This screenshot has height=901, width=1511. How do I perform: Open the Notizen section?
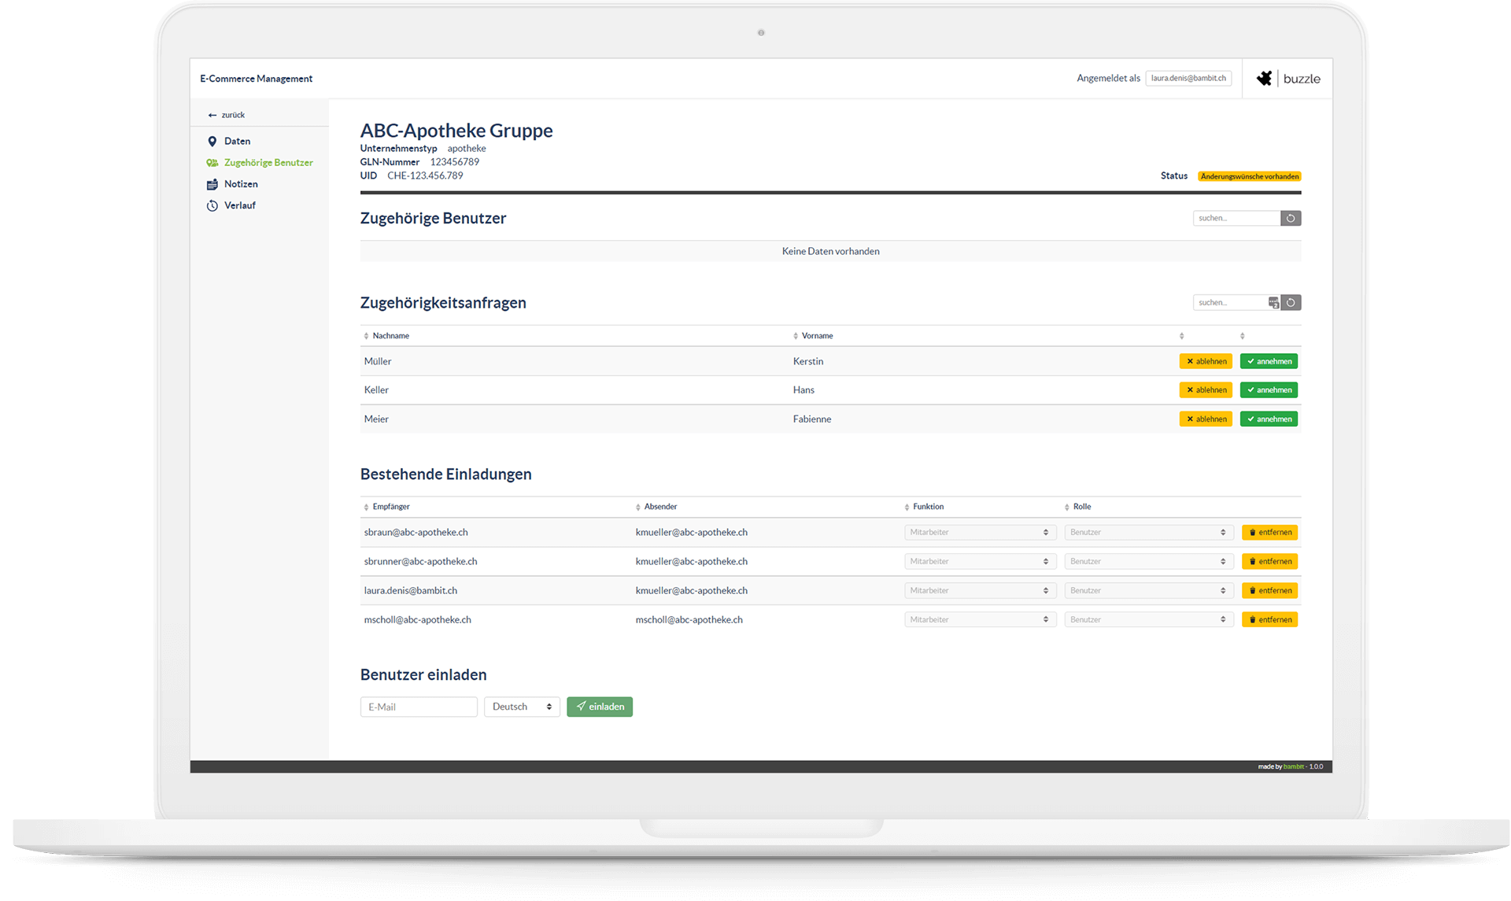241,183
